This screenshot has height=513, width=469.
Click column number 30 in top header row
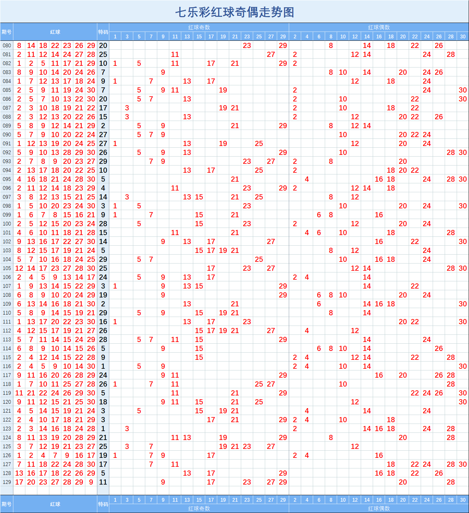[x=463, y=37]
